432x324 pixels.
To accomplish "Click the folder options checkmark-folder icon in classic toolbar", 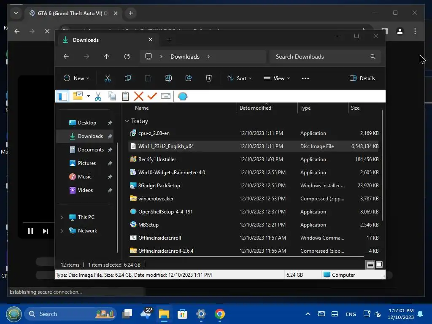I will point(78,96).
